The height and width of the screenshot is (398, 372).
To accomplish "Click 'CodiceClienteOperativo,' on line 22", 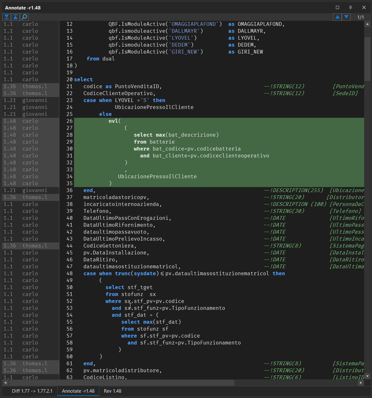I will pos(119,94).
